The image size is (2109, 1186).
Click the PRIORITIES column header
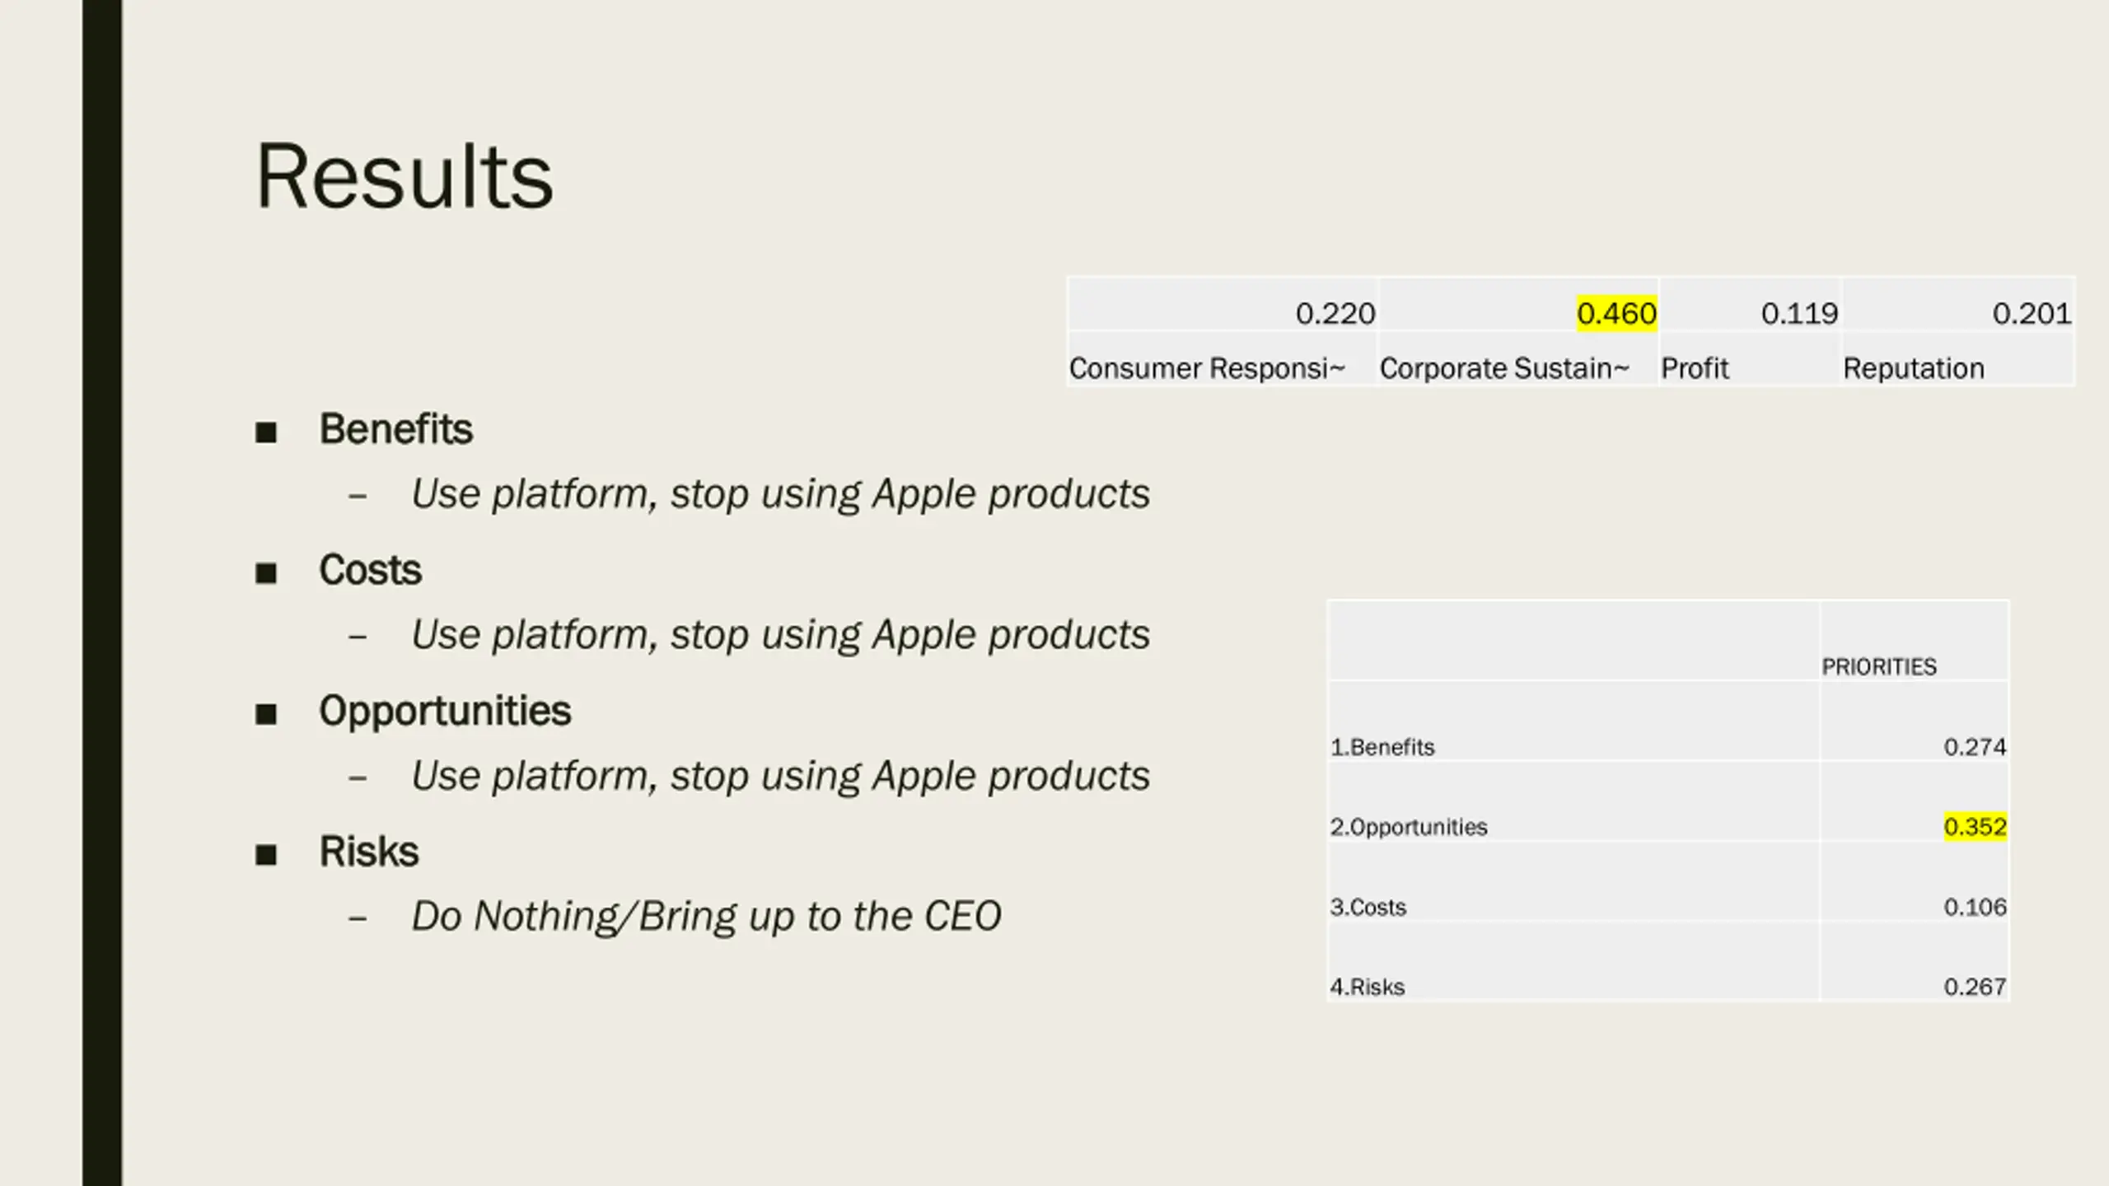[x=1878, y=666]
